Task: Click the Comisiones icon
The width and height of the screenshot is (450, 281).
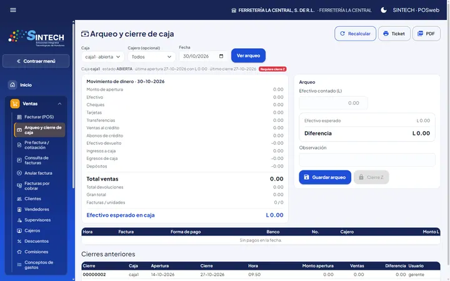Action: click(19, 252)
